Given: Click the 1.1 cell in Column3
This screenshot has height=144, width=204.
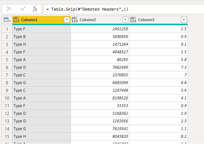Looking at the screenshot, I should pos(158,129).
